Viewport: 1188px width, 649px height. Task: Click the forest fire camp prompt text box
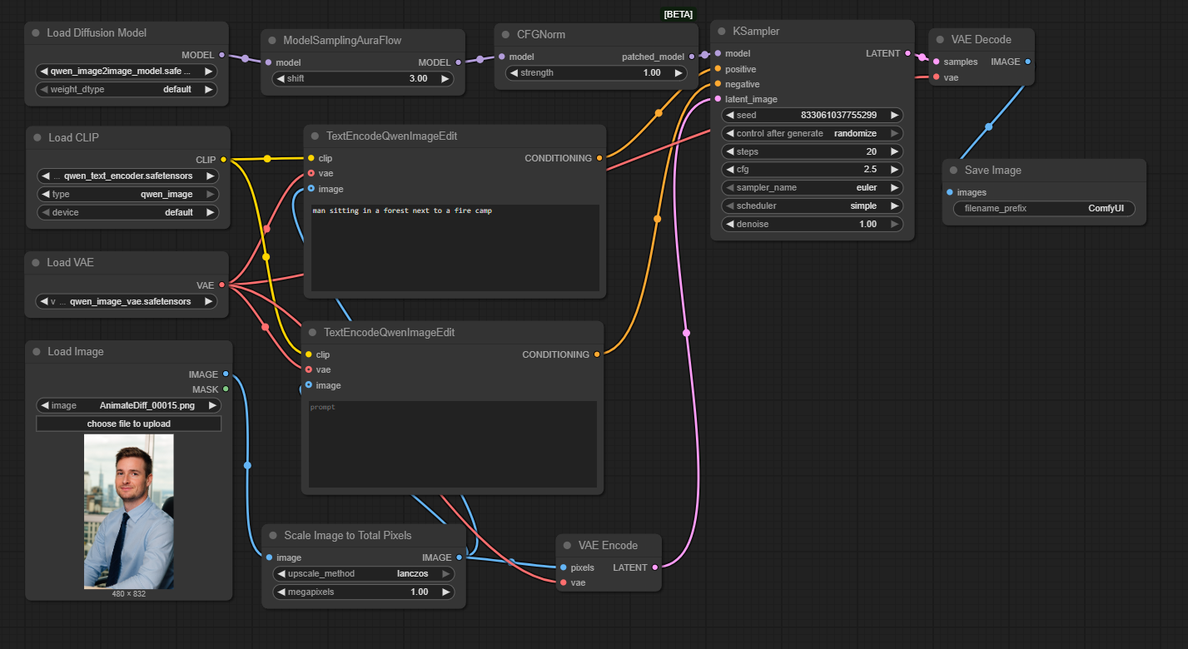pos(455,248)
